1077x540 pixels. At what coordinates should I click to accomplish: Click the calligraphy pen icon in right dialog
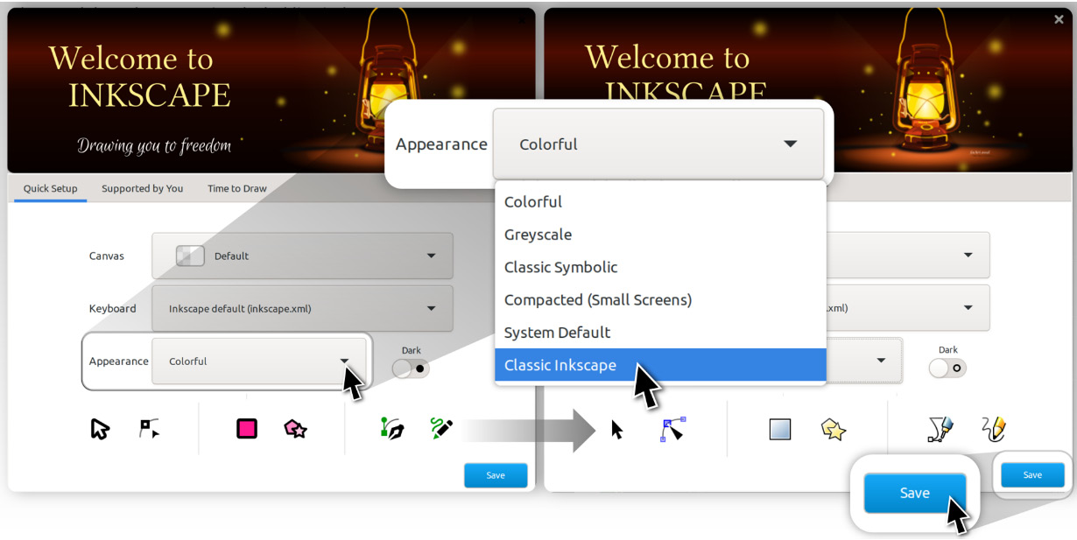tap(940, 429)
